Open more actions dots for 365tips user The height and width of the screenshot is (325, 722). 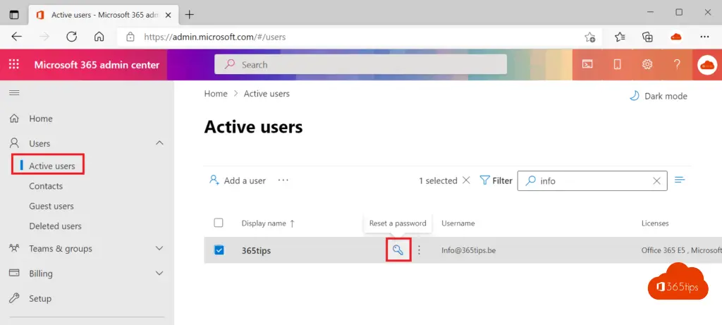tap(419, 250)
